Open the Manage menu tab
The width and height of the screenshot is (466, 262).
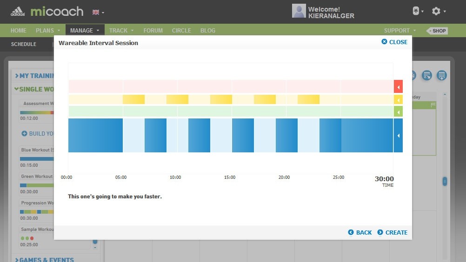(85, 31)
